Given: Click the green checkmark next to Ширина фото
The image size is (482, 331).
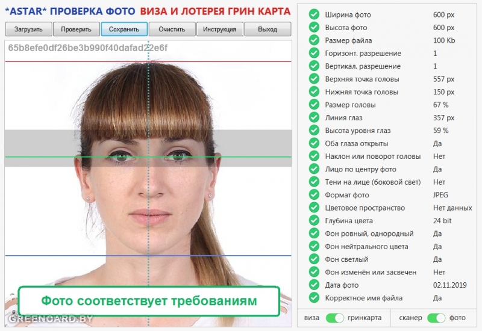Looking at the screenshot, I should click(314, 14).
